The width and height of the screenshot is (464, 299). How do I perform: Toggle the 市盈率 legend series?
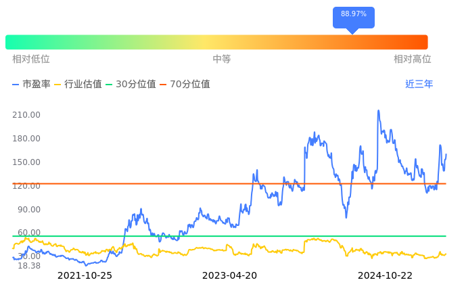31,85
